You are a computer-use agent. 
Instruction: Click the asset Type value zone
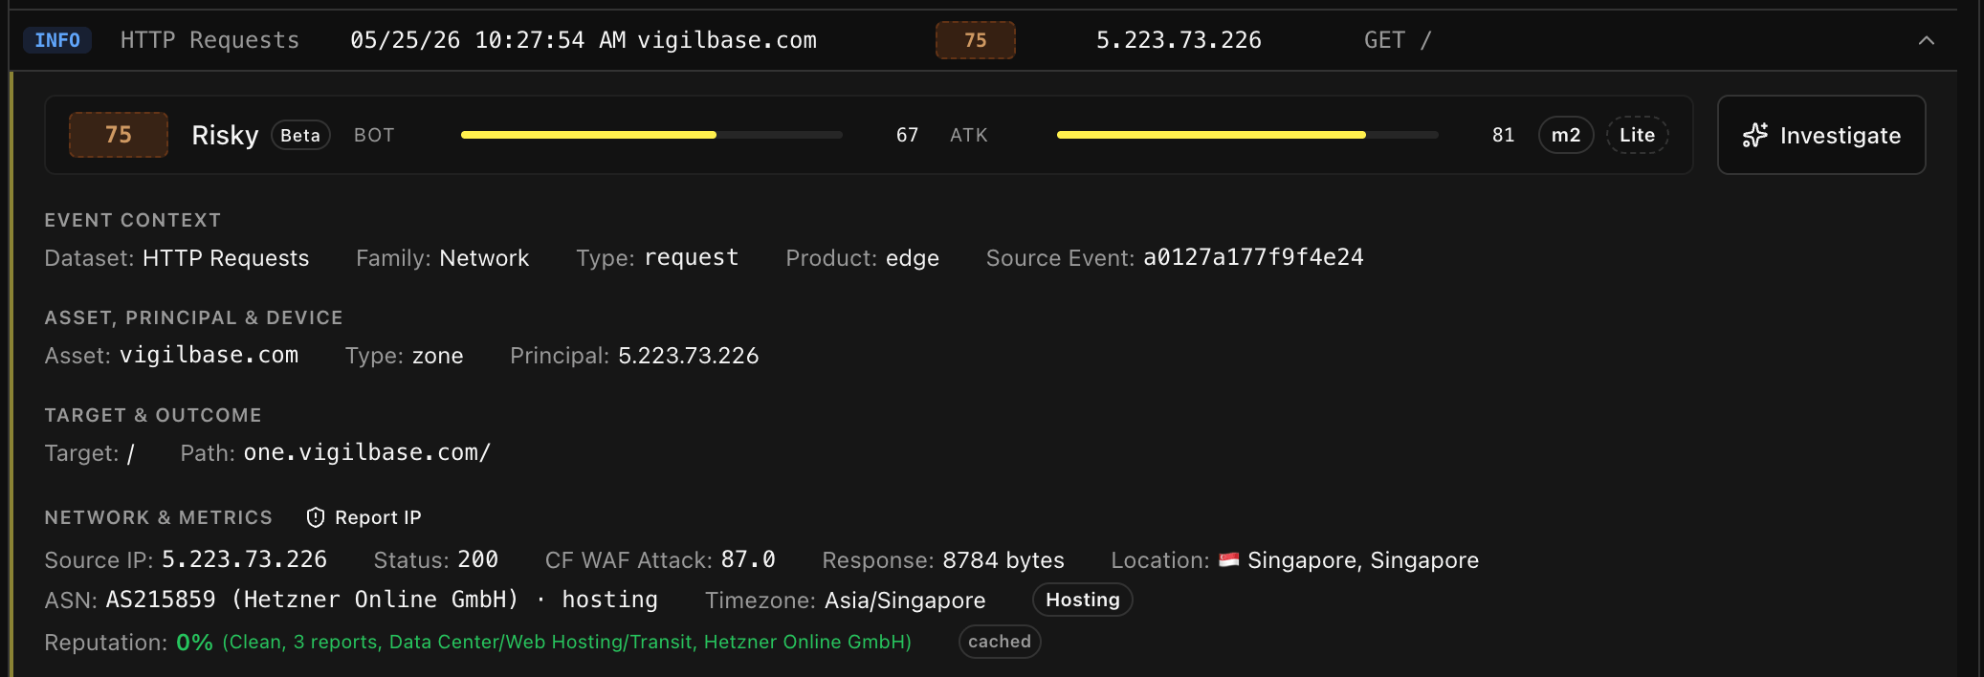point(438,356)
